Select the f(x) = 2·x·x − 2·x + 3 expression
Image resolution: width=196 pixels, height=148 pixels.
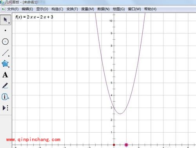click(34, 17)
